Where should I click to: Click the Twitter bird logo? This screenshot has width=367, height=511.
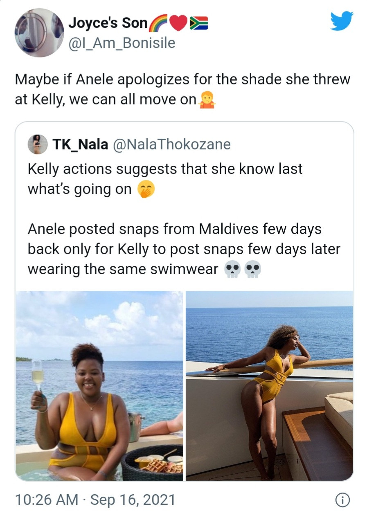tap(342, 21)
